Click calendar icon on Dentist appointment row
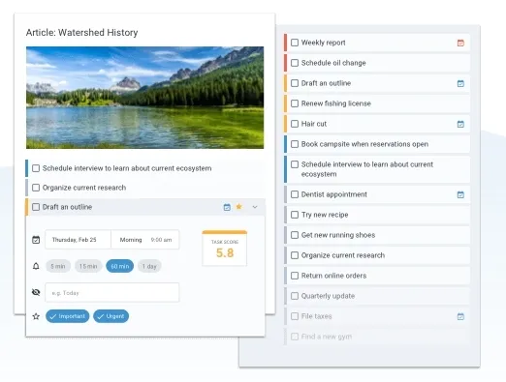Image resolution: width=506 pixels, height=382 pixels. [x=460, y=194]
